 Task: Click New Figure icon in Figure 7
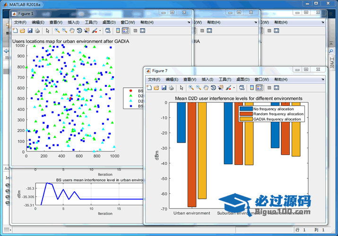(149, 88)
